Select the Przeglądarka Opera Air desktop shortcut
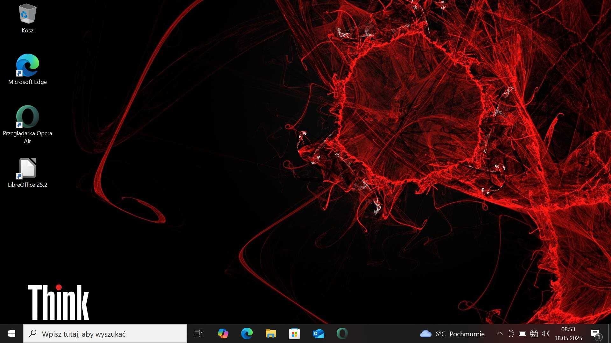611x343 pixels. tap(27, 124)
